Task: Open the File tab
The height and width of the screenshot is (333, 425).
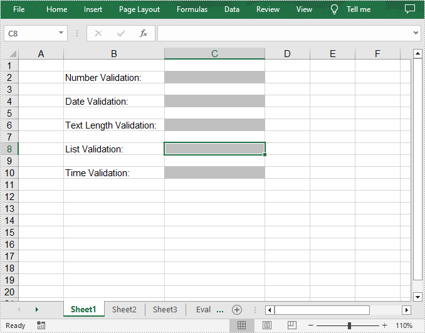Action: click(x=19, y=9)
